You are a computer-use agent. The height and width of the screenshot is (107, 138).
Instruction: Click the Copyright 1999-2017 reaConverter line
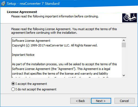click(x=55, y=45)
